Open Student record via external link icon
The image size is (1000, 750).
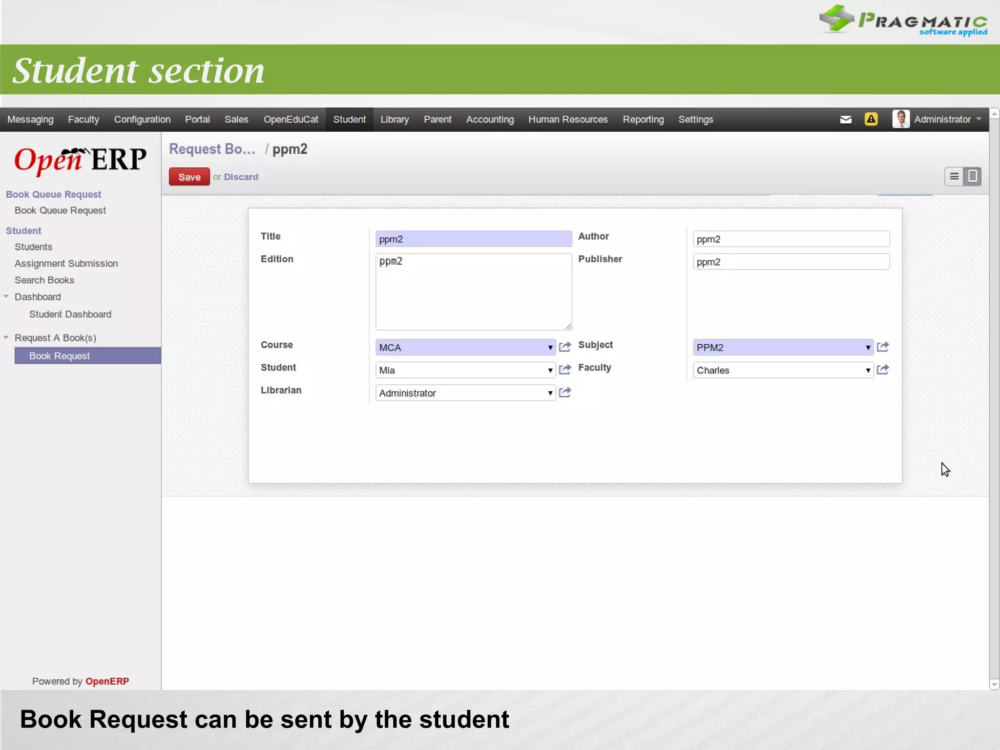[565, 370]
